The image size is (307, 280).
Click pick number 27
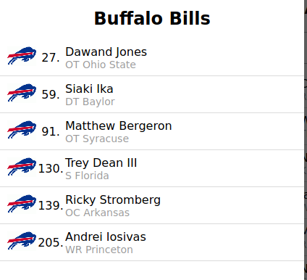click(x=51, y=57)
